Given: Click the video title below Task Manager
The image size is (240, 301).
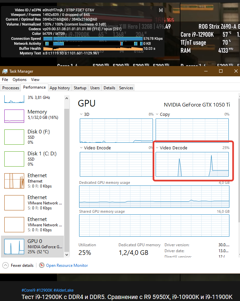Looking at the screenshot, I should tap(127, 297).
